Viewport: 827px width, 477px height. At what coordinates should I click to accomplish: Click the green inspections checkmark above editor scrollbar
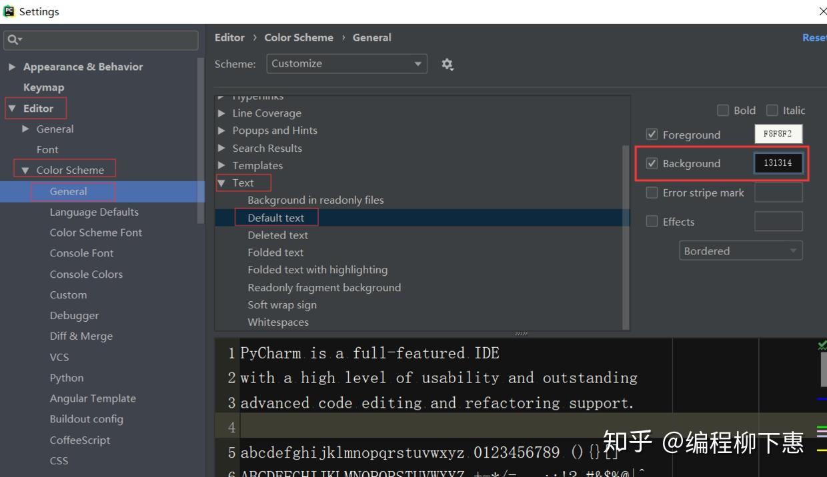821,345
